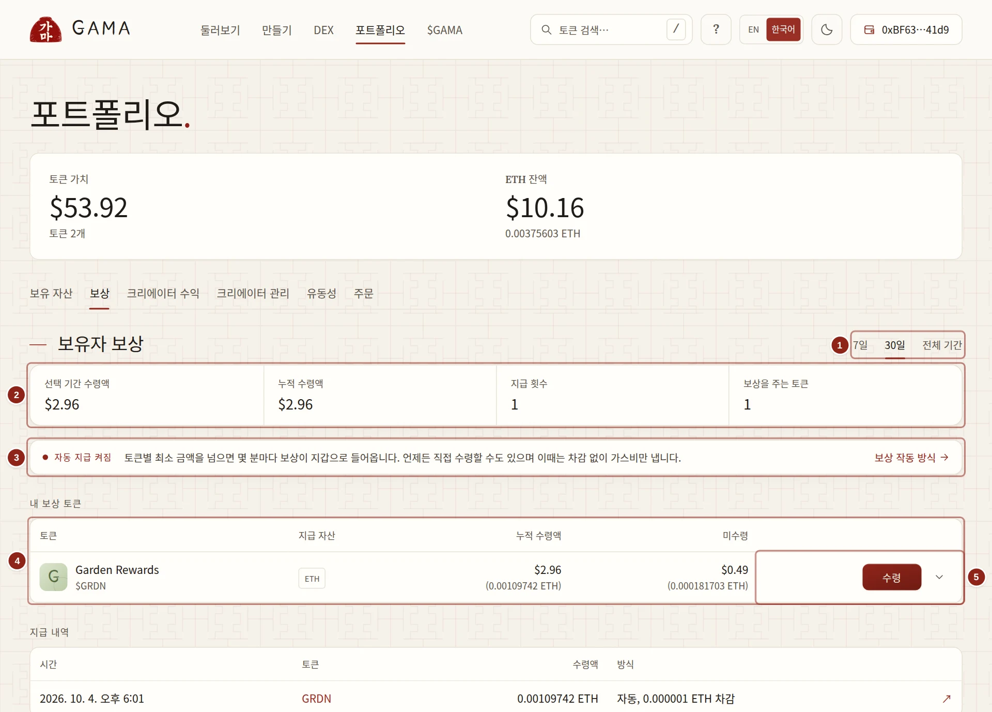
Task: Go to DEX page
Action: pyautogui.click(x=323, y=30)
